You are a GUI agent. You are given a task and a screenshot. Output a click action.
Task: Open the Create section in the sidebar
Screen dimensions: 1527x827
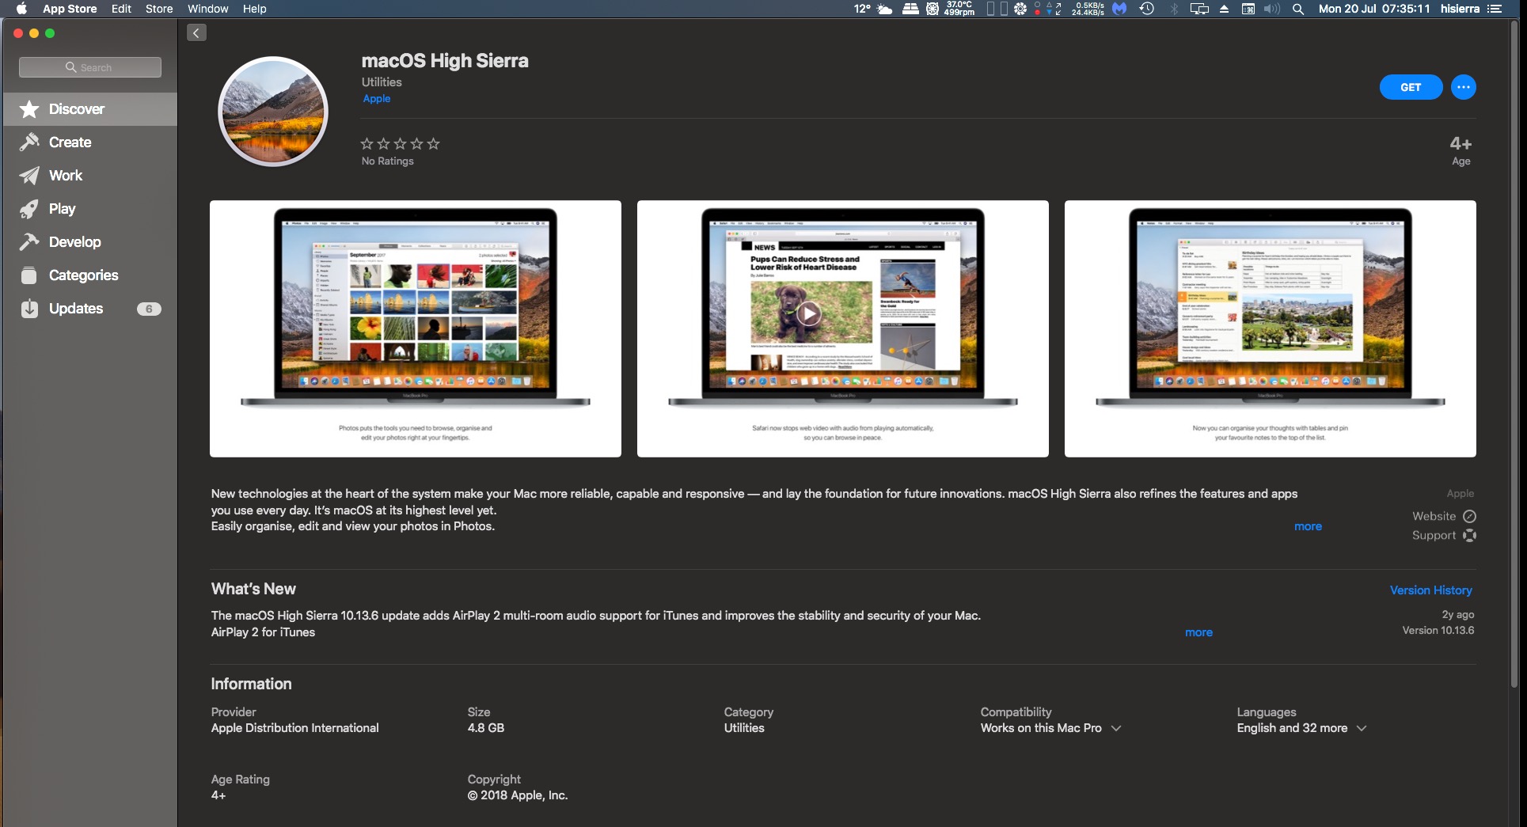pos(90,142)
